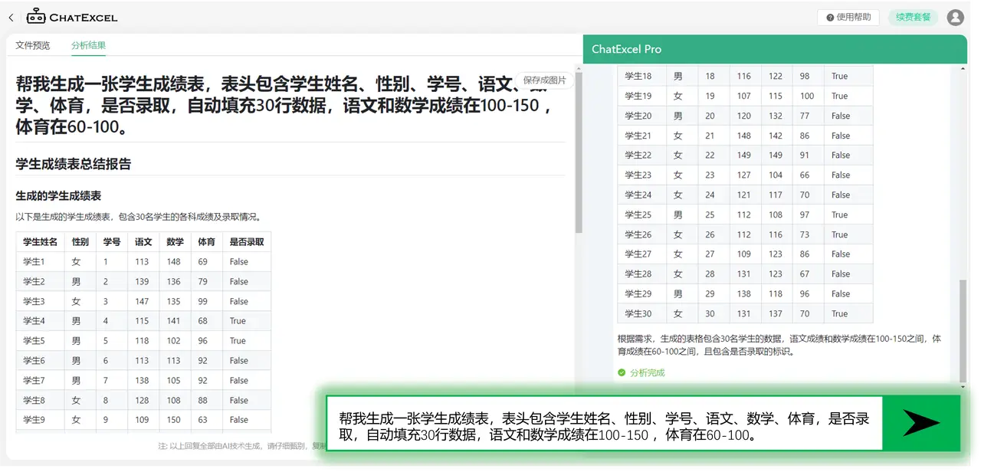
Task: Select 学生28 row in chat table
Action: [745, 274]
